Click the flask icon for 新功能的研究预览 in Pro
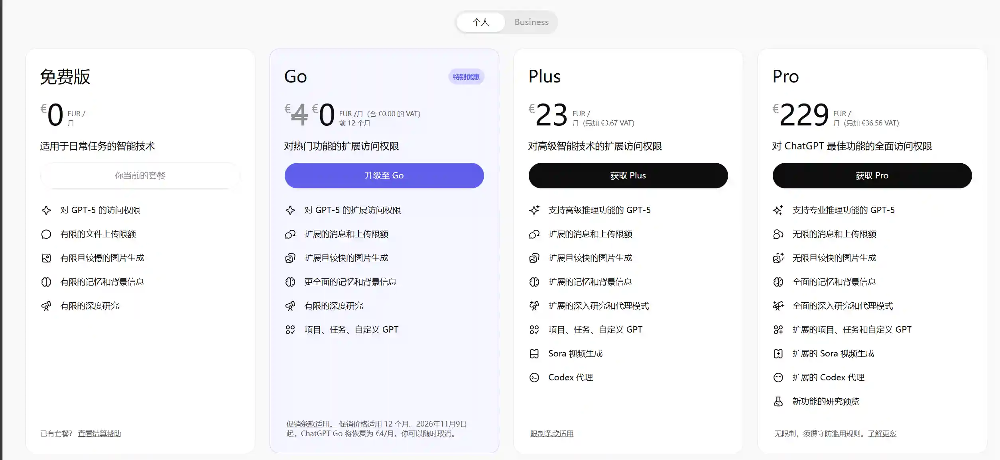Viewport: 1000px width, 460px height. click(x=778, y=402)
